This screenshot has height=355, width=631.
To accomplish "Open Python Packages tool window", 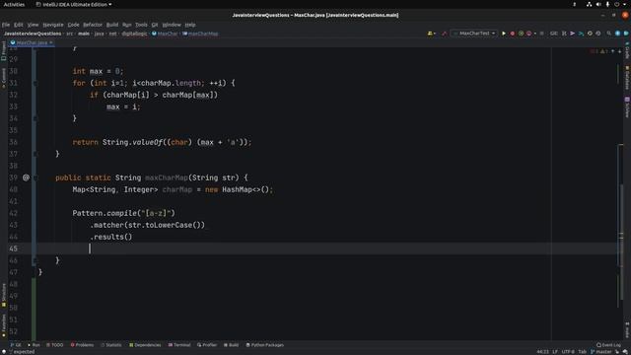I will pos(265,345).
